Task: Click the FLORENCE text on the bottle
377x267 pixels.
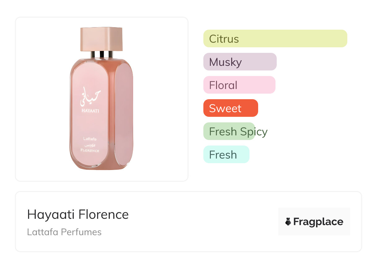Action: 90,150
